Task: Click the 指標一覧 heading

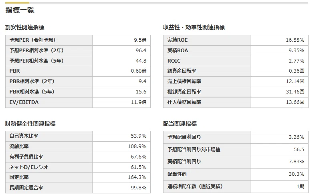Action: pos(20,10)
